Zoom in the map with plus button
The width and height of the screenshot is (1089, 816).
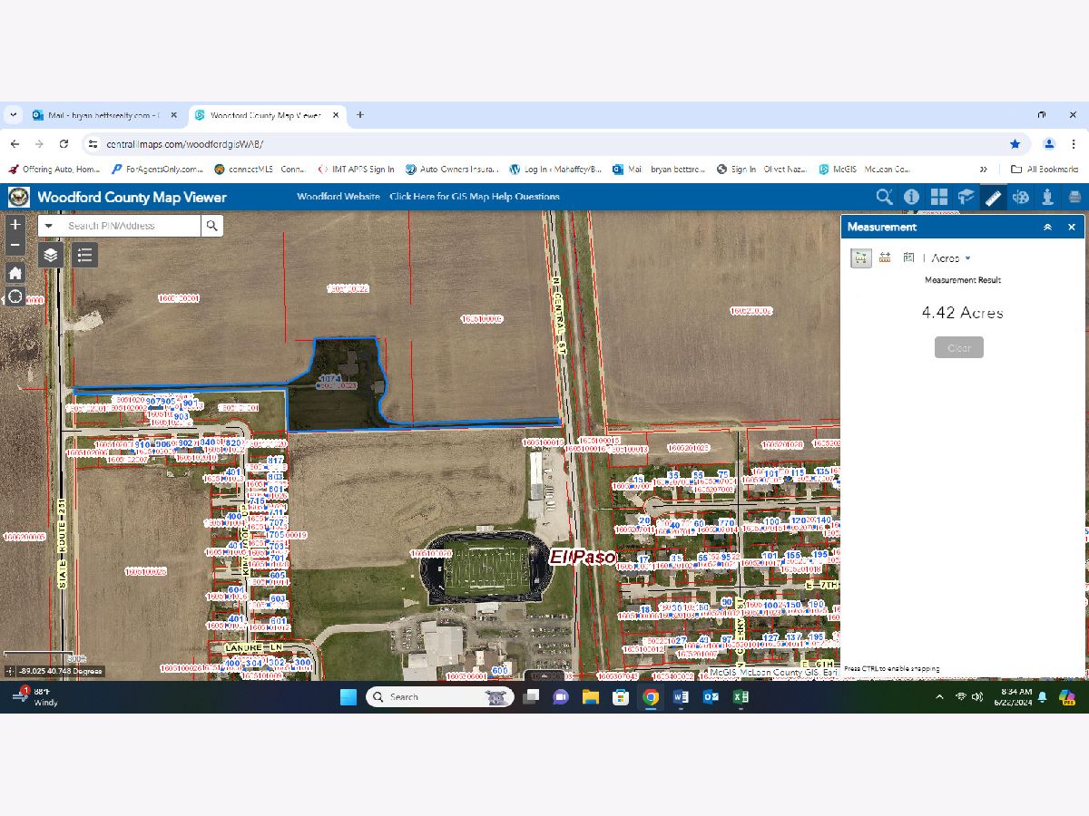[15, 225]
